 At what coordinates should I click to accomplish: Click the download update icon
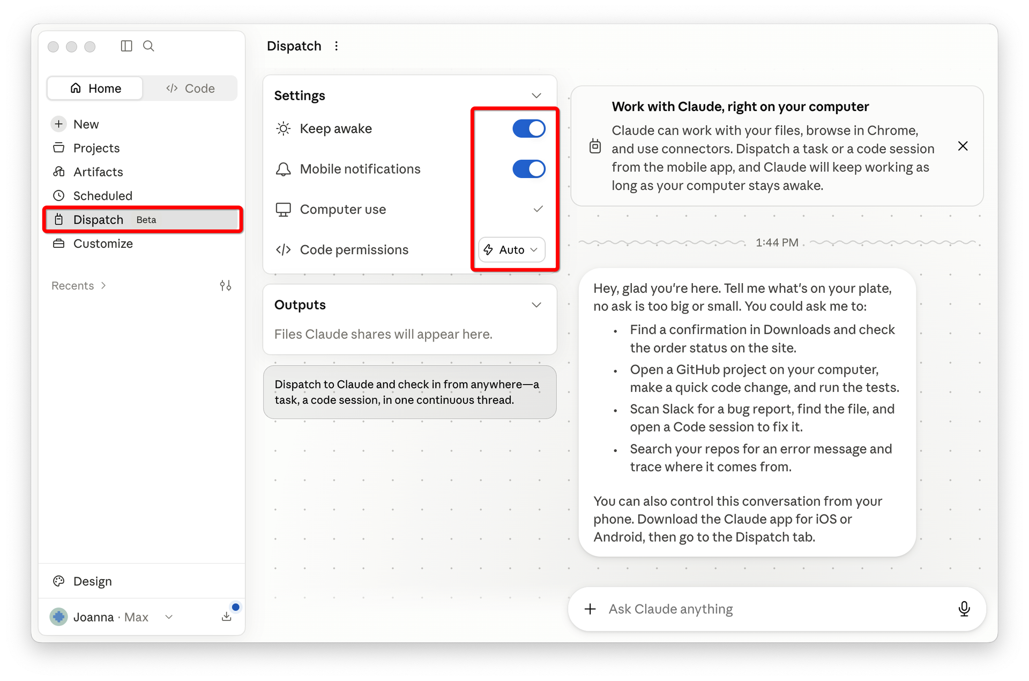[227, 617]
